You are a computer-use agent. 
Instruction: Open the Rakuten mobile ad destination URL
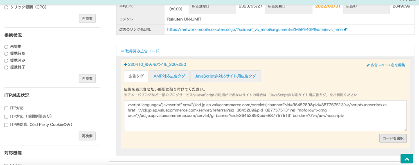[x=255, y=29]
